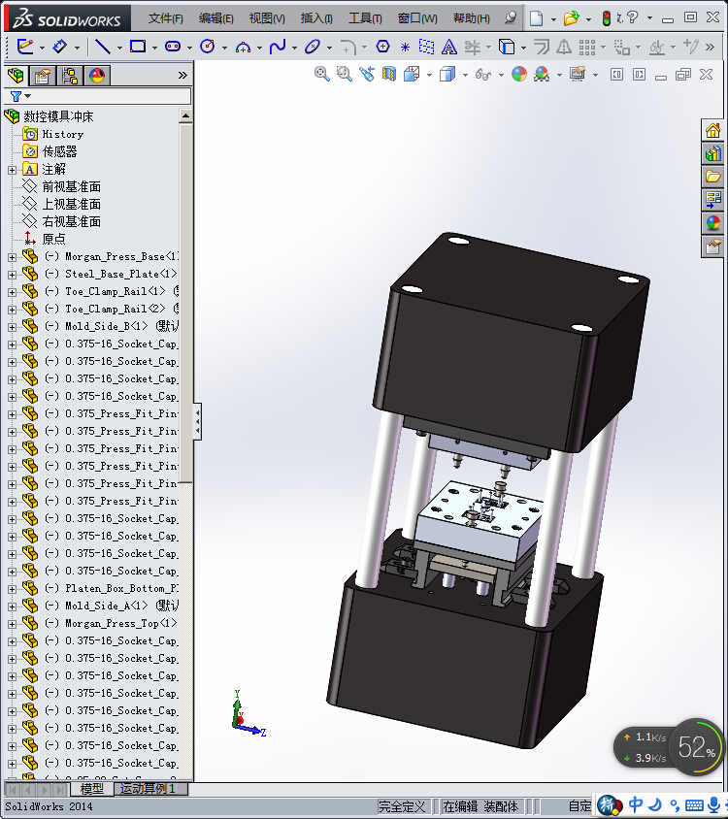Open the 编辑(E) menu
728x819 pixels.
pos(215,18)
